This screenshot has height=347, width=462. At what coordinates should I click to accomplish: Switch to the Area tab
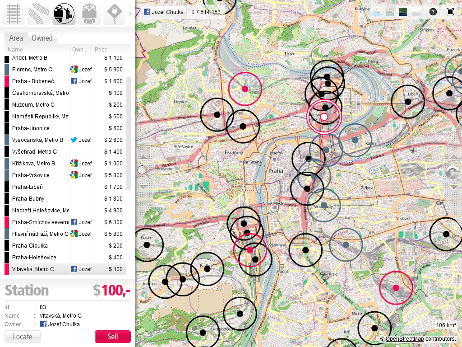(16, 38)
